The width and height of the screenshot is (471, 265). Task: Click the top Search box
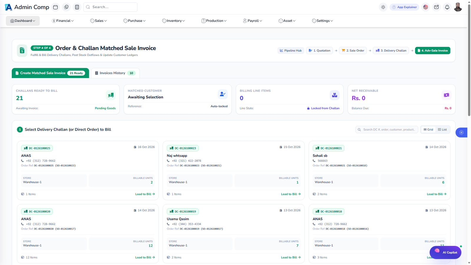pyautogui.click(x=110, y=7)
